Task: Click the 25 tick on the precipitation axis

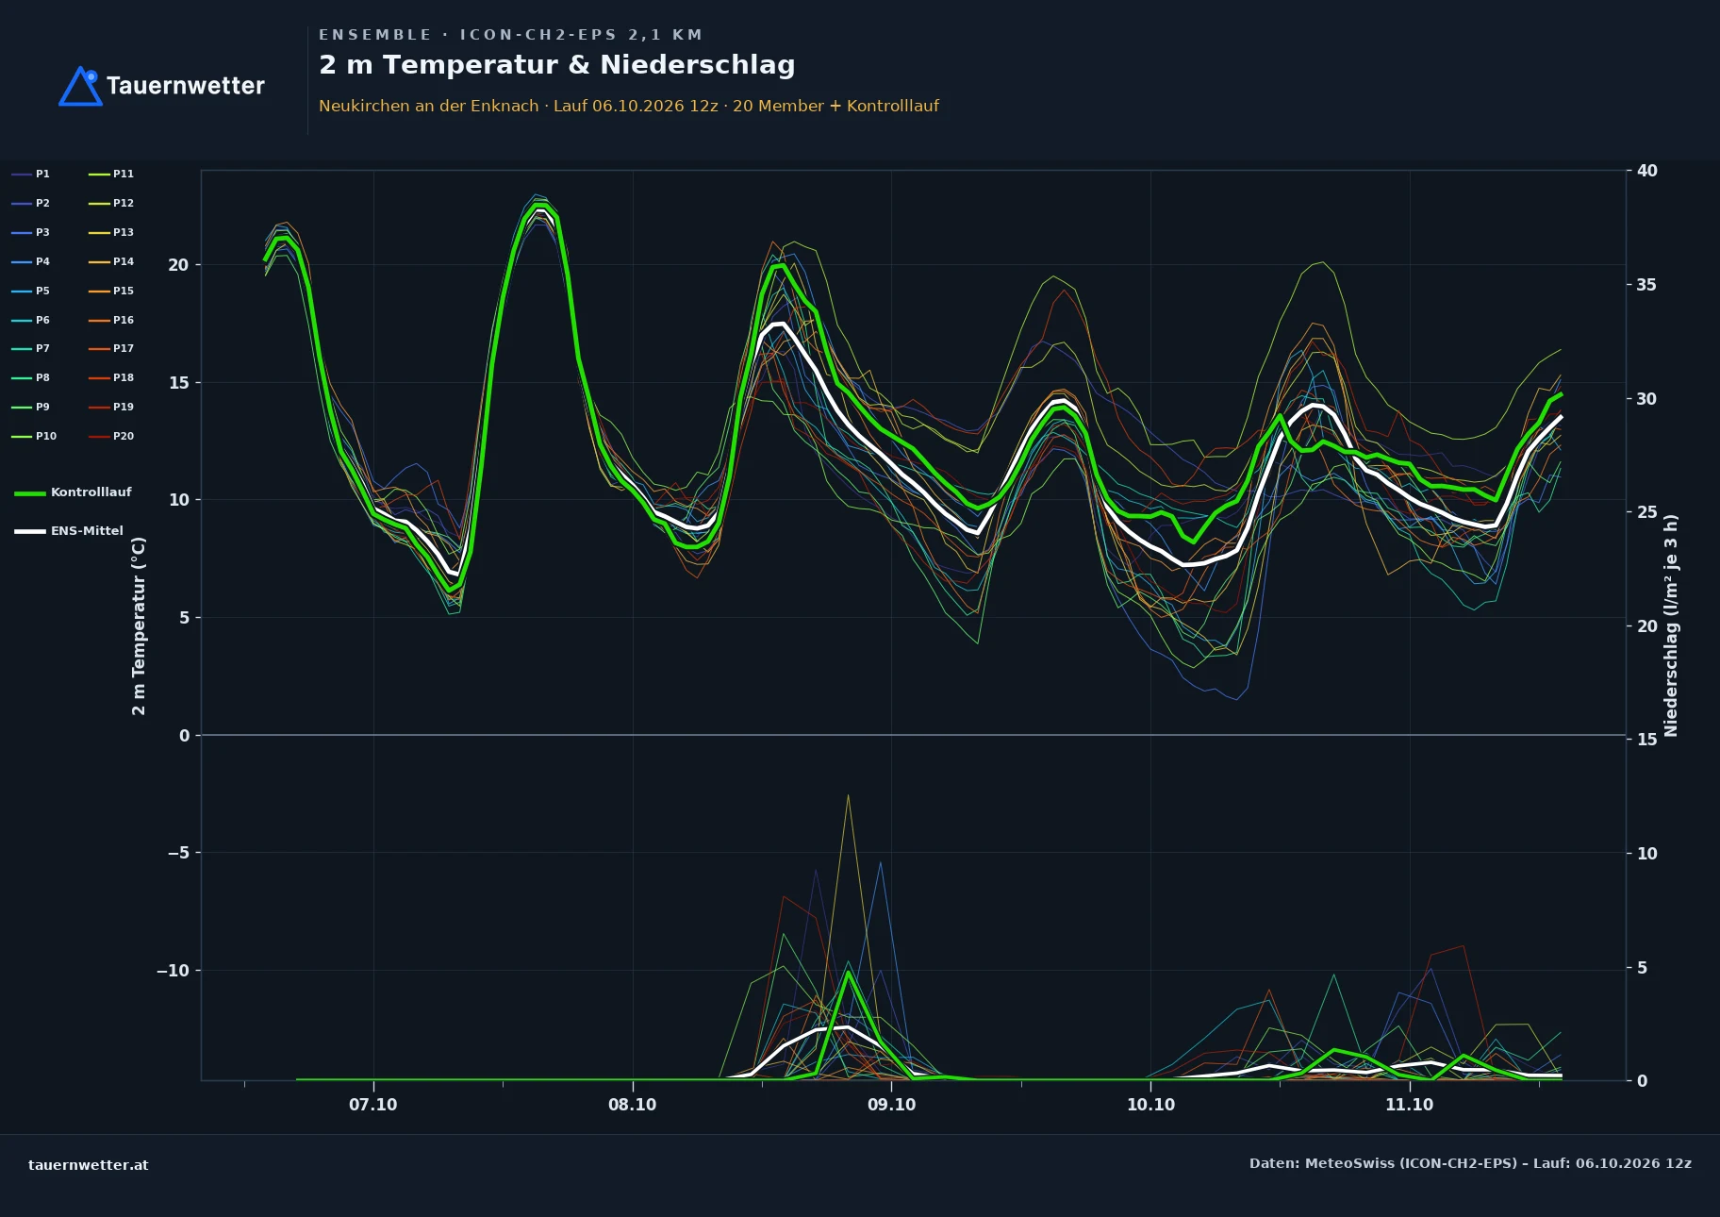Action: click(x=1647, y=512)
